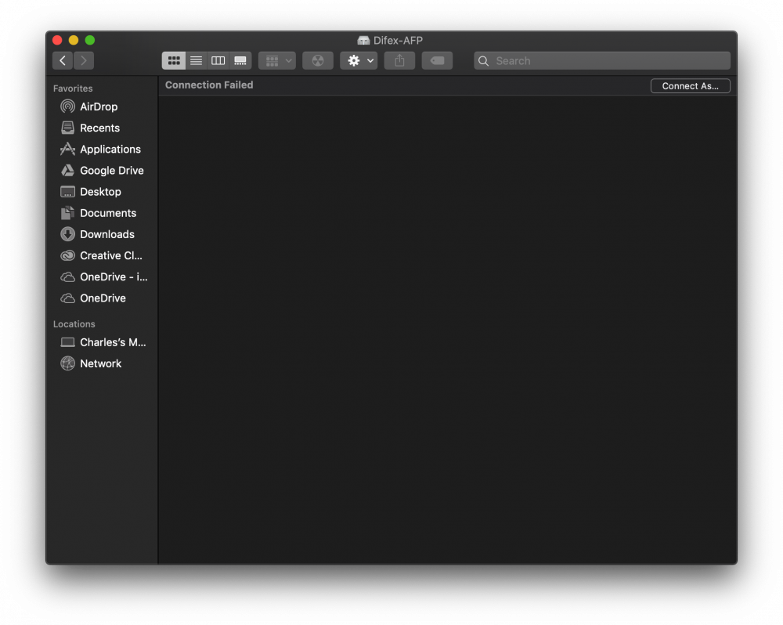783x625 pixels.
Task: Click the Locations section header
Action: [74, 323]
